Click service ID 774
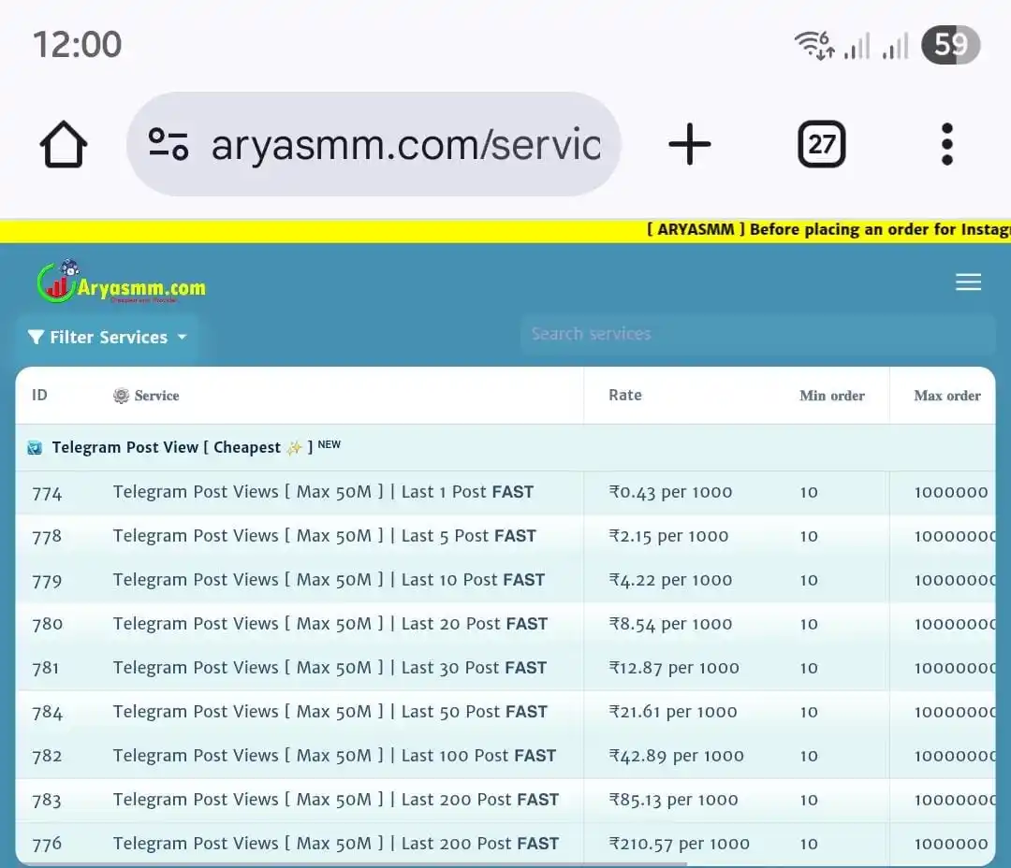This screenshot has height=868, width=1011. point(47,494)
